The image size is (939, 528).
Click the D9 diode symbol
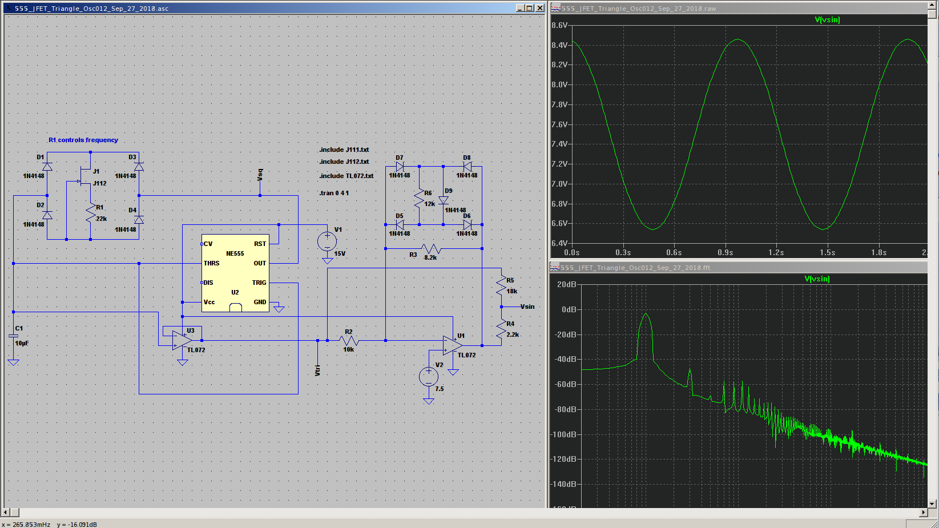coord(444,200)
